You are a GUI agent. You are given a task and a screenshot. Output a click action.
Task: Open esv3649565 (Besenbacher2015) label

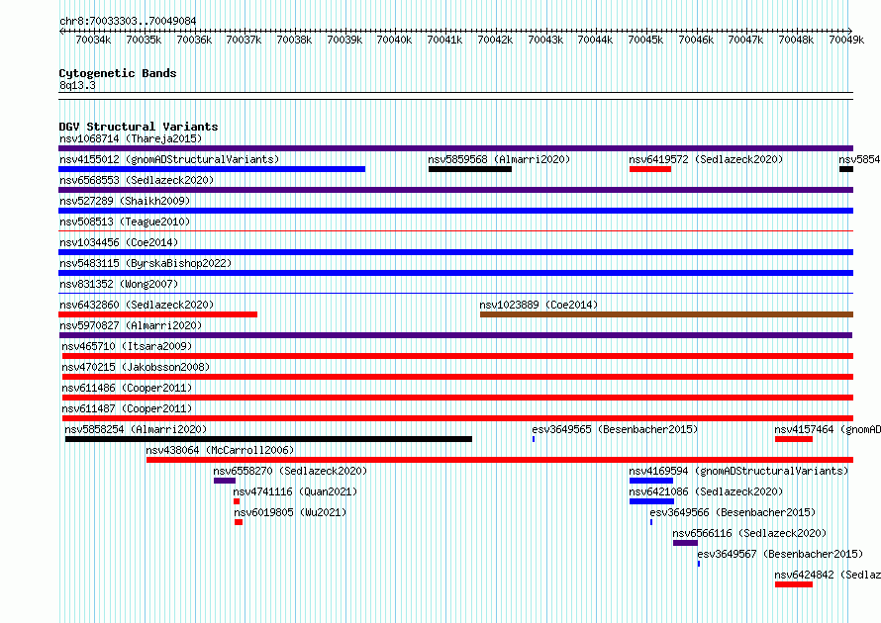615,429
